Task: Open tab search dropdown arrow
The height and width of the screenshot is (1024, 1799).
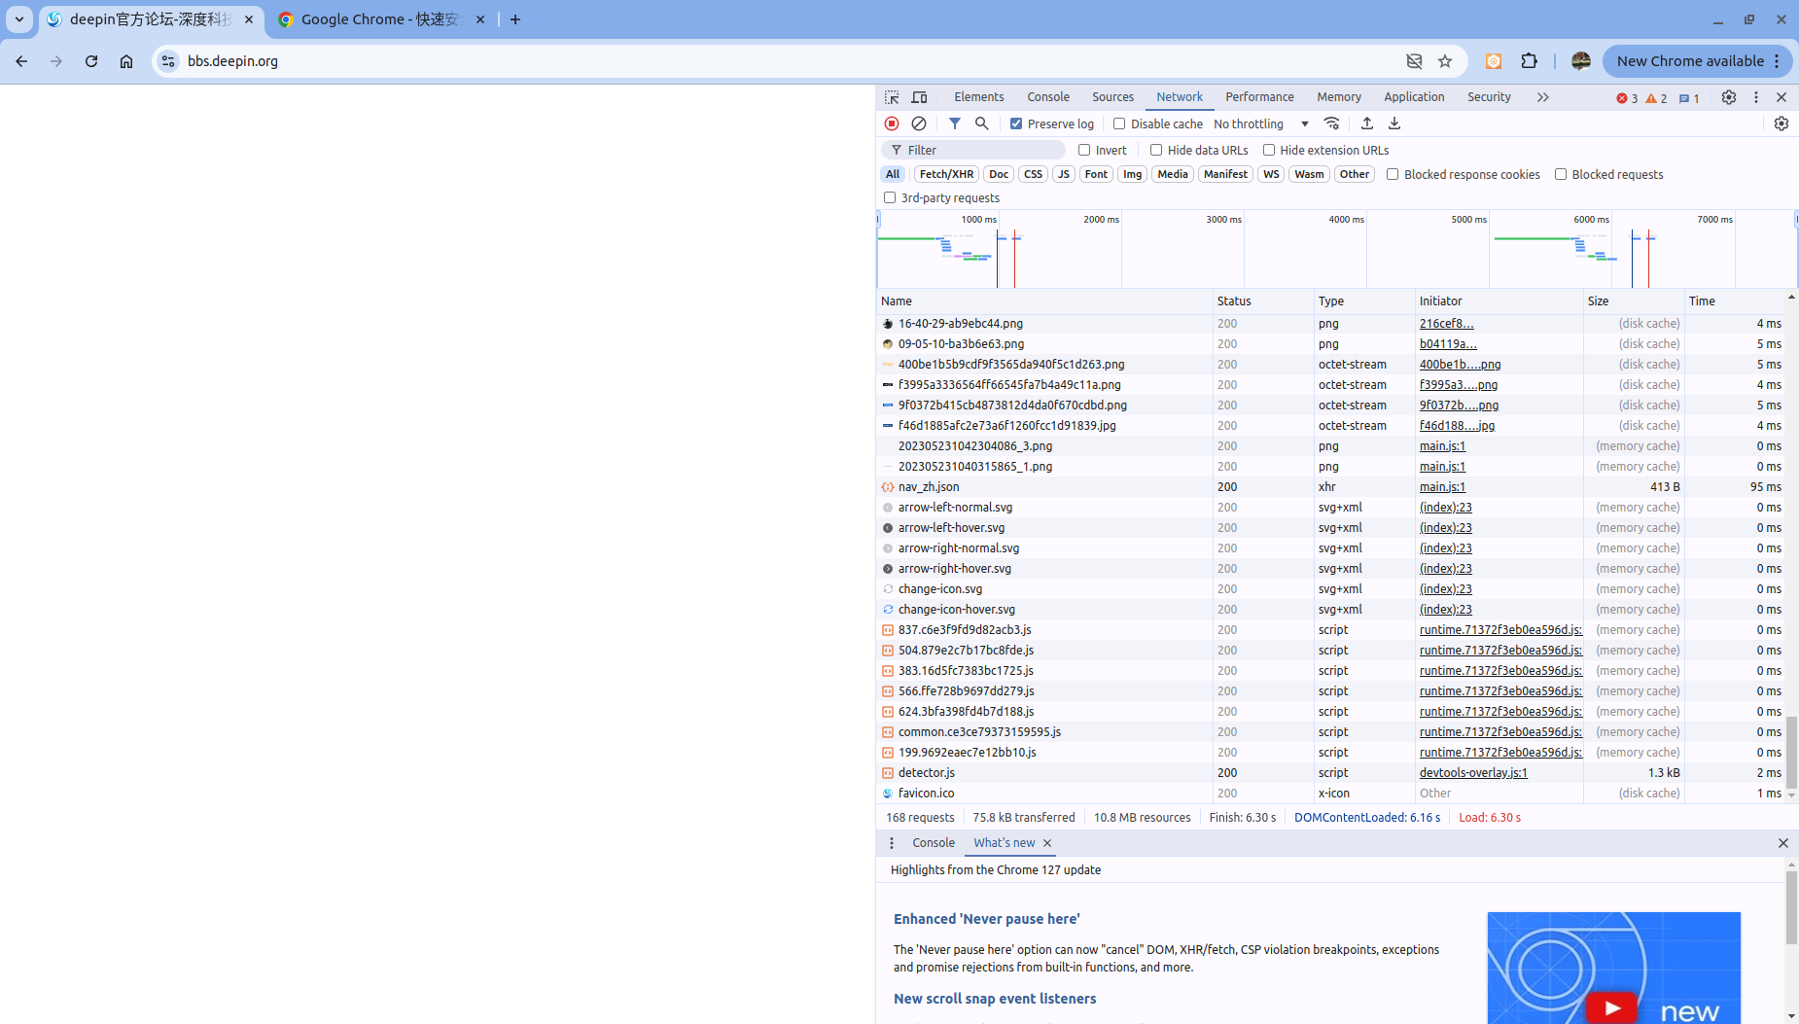Action: coord(19,19)
